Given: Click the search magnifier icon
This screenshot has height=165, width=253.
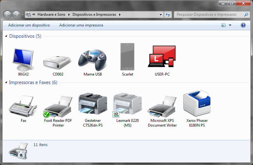Looking at the screenshot, I should point(246,14).
